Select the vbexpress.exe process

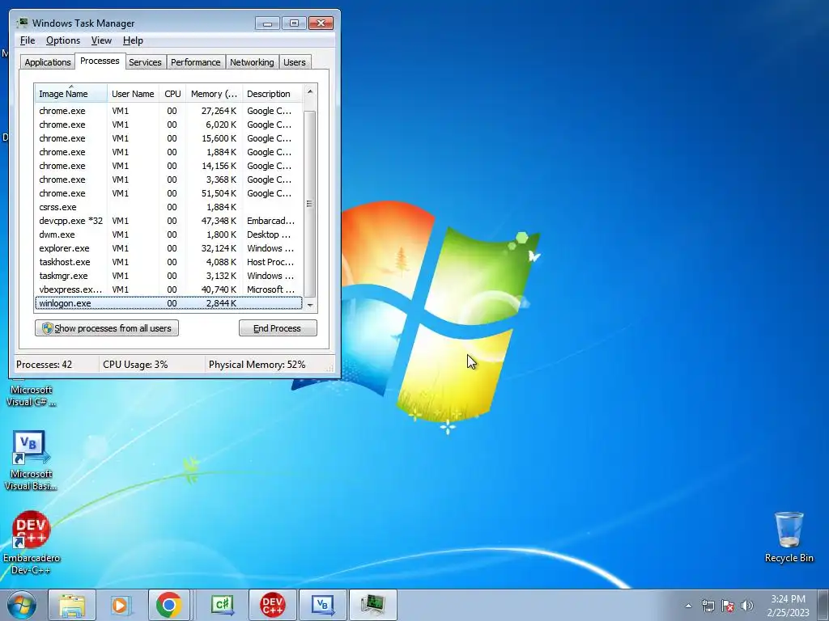click(x=168, y=289)
